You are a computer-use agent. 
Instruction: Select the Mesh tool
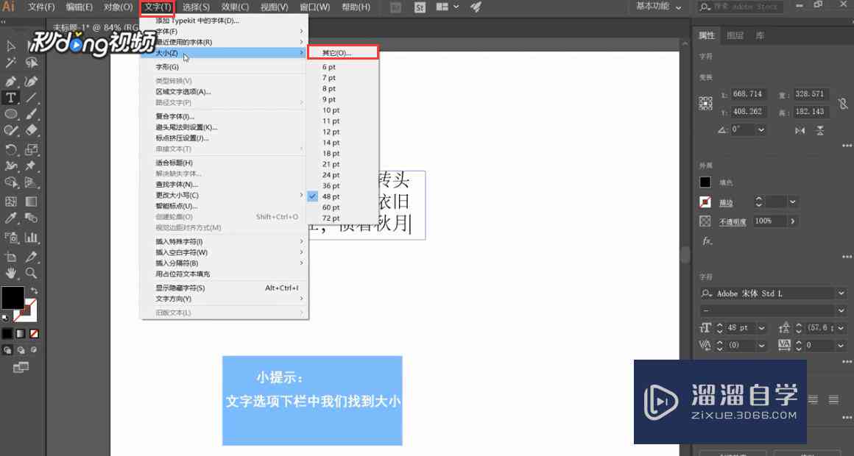click(x=11, y=202)
